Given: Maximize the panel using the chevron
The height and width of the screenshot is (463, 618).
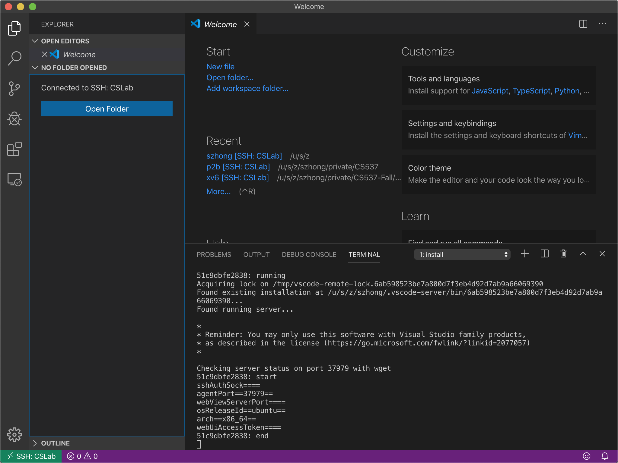Looking at the screenshot, I should click(583, 254).
